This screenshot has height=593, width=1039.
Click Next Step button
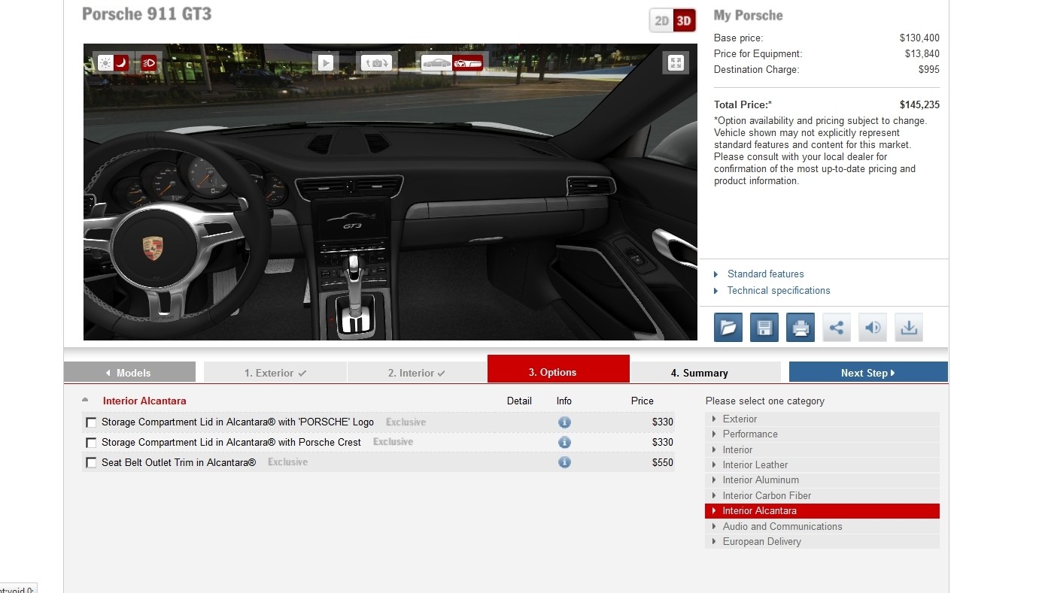pyautogui.click(x=868, y=373)
